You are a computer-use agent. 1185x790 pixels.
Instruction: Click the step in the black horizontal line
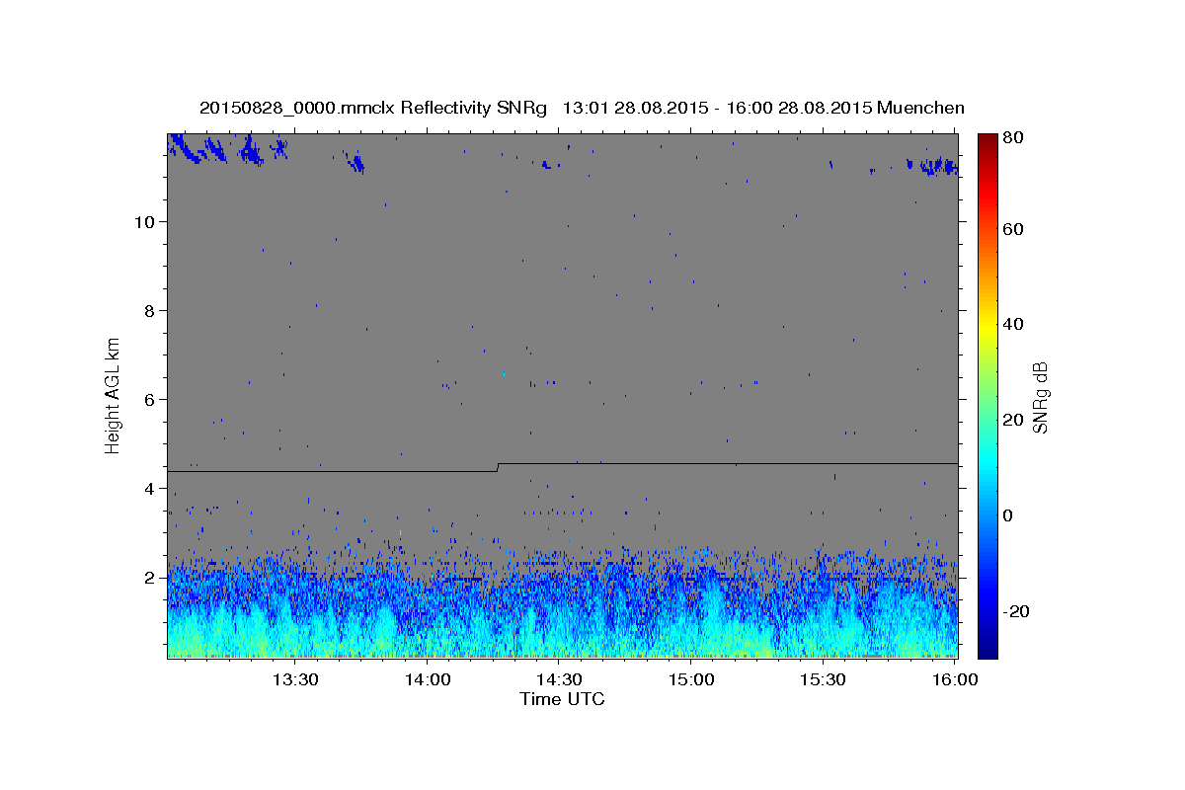pos(498,467)
